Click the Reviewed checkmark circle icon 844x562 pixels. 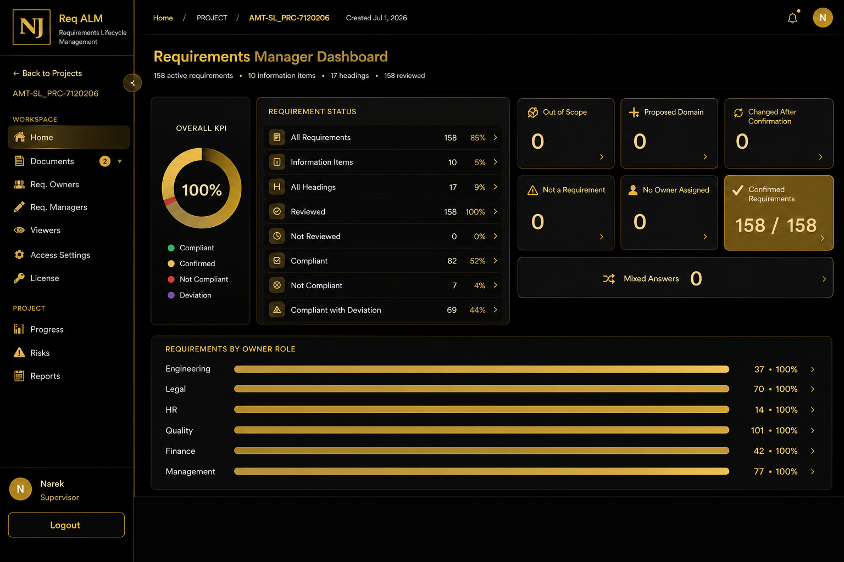pos(277,211)
